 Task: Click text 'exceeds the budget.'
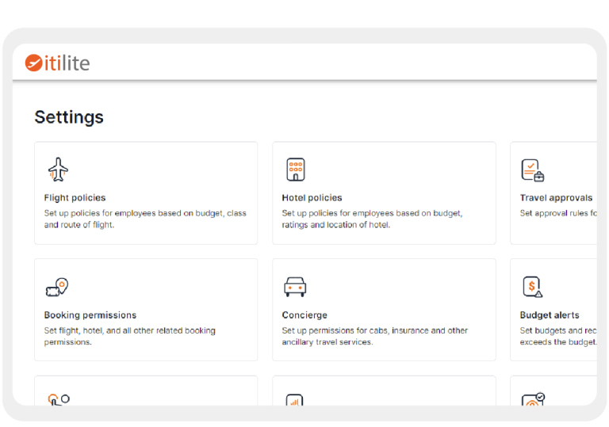pos(558,342)
